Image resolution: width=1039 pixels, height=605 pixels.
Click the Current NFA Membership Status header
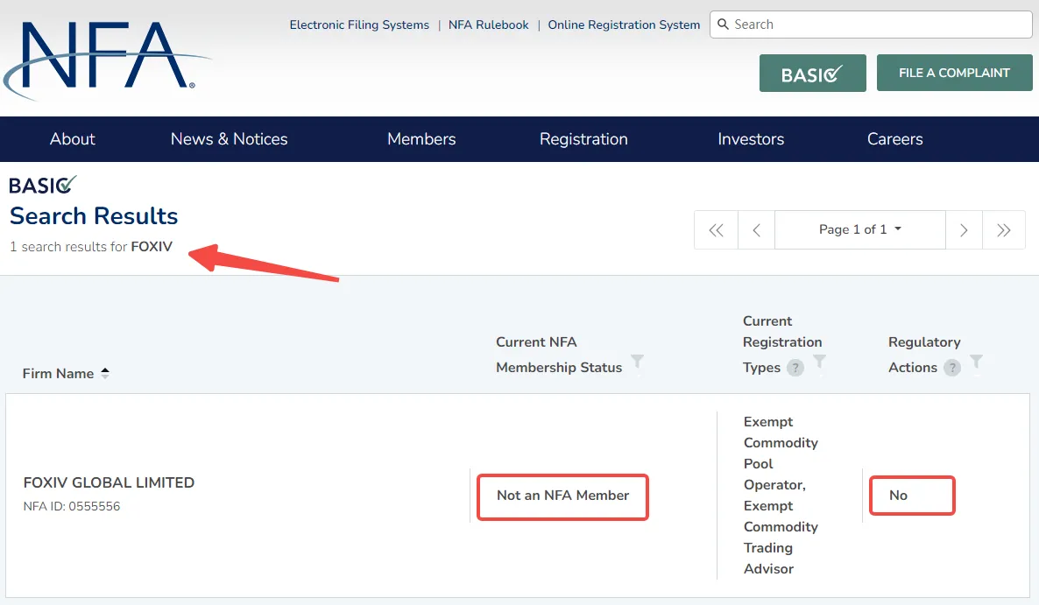(559, 355)
